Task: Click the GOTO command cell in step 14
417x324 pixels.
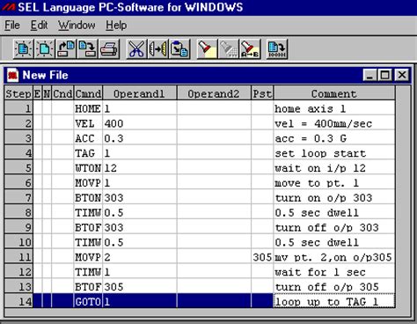Action: tap(88, 301)
